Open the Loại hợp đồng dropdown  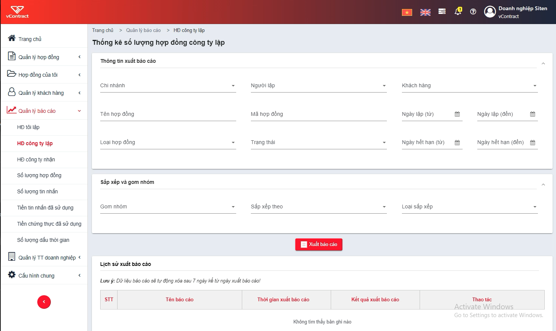pos(168,143)
